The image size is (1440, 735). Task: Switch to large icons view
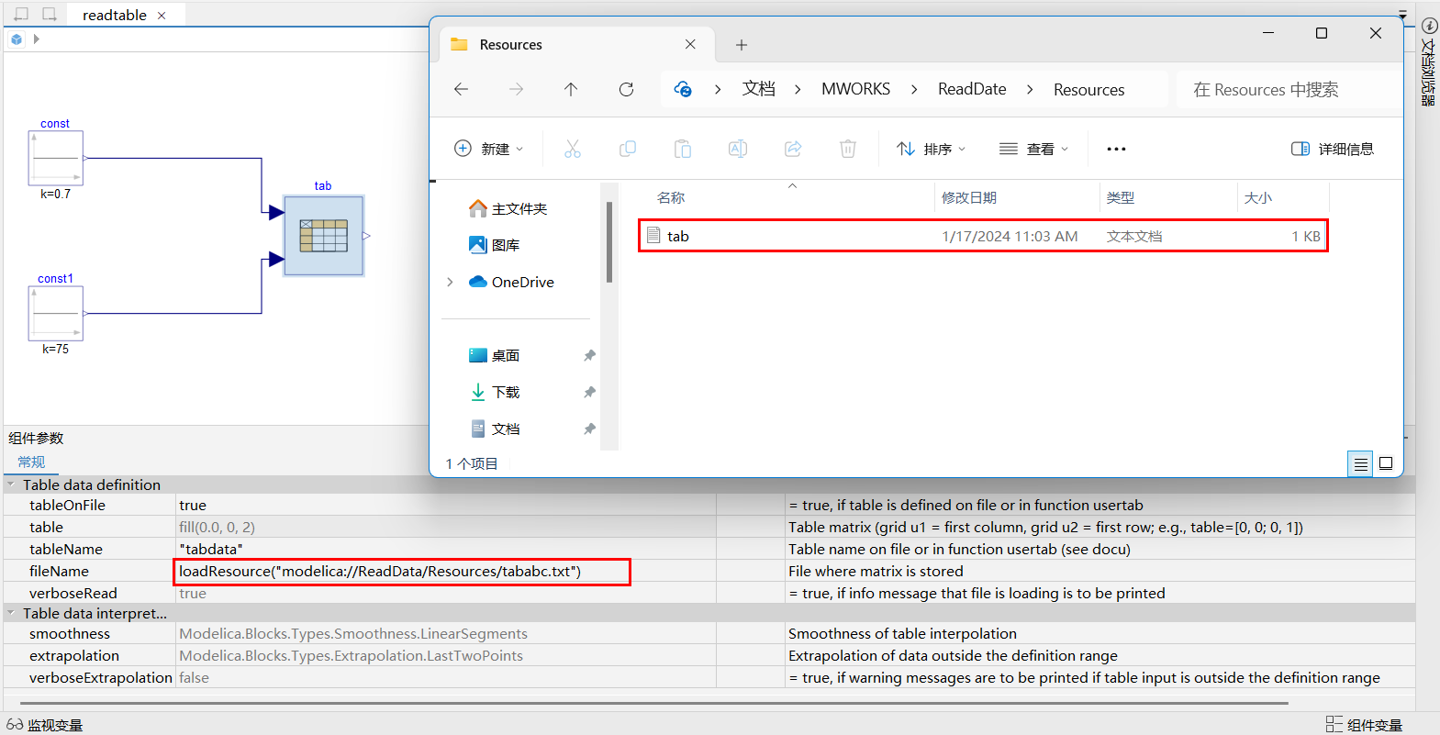coord(1386,463)
